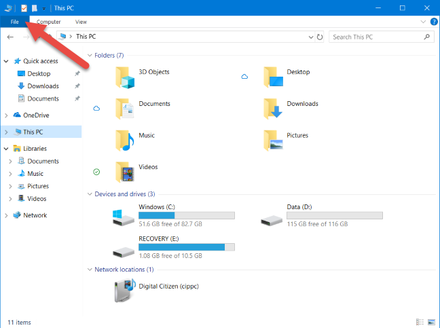440x328 pixels.
Task: Select the Music library
Action: point(35,174)
